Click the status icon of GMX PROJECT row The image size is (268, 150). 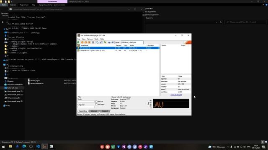[x=78, y=50]
